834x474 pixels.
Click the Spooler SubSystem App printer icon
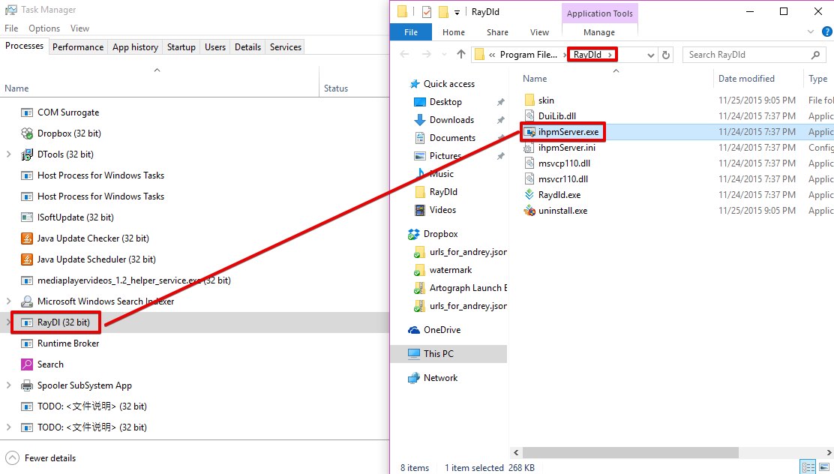(27, 385)
